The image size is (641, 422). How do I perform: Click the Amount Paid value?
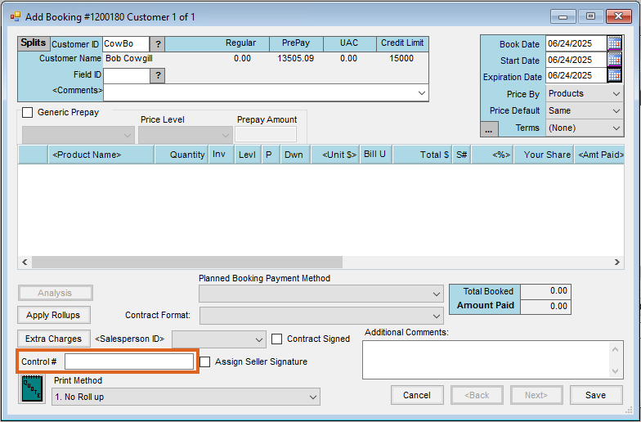[546, 306]
